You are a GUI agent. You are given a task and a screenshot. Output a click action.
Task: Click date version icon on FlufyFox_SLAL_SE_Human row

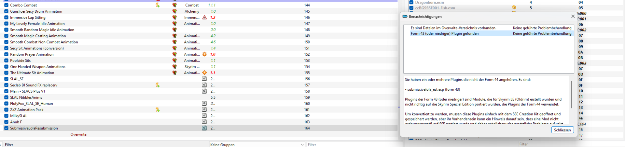click(204, 104)
